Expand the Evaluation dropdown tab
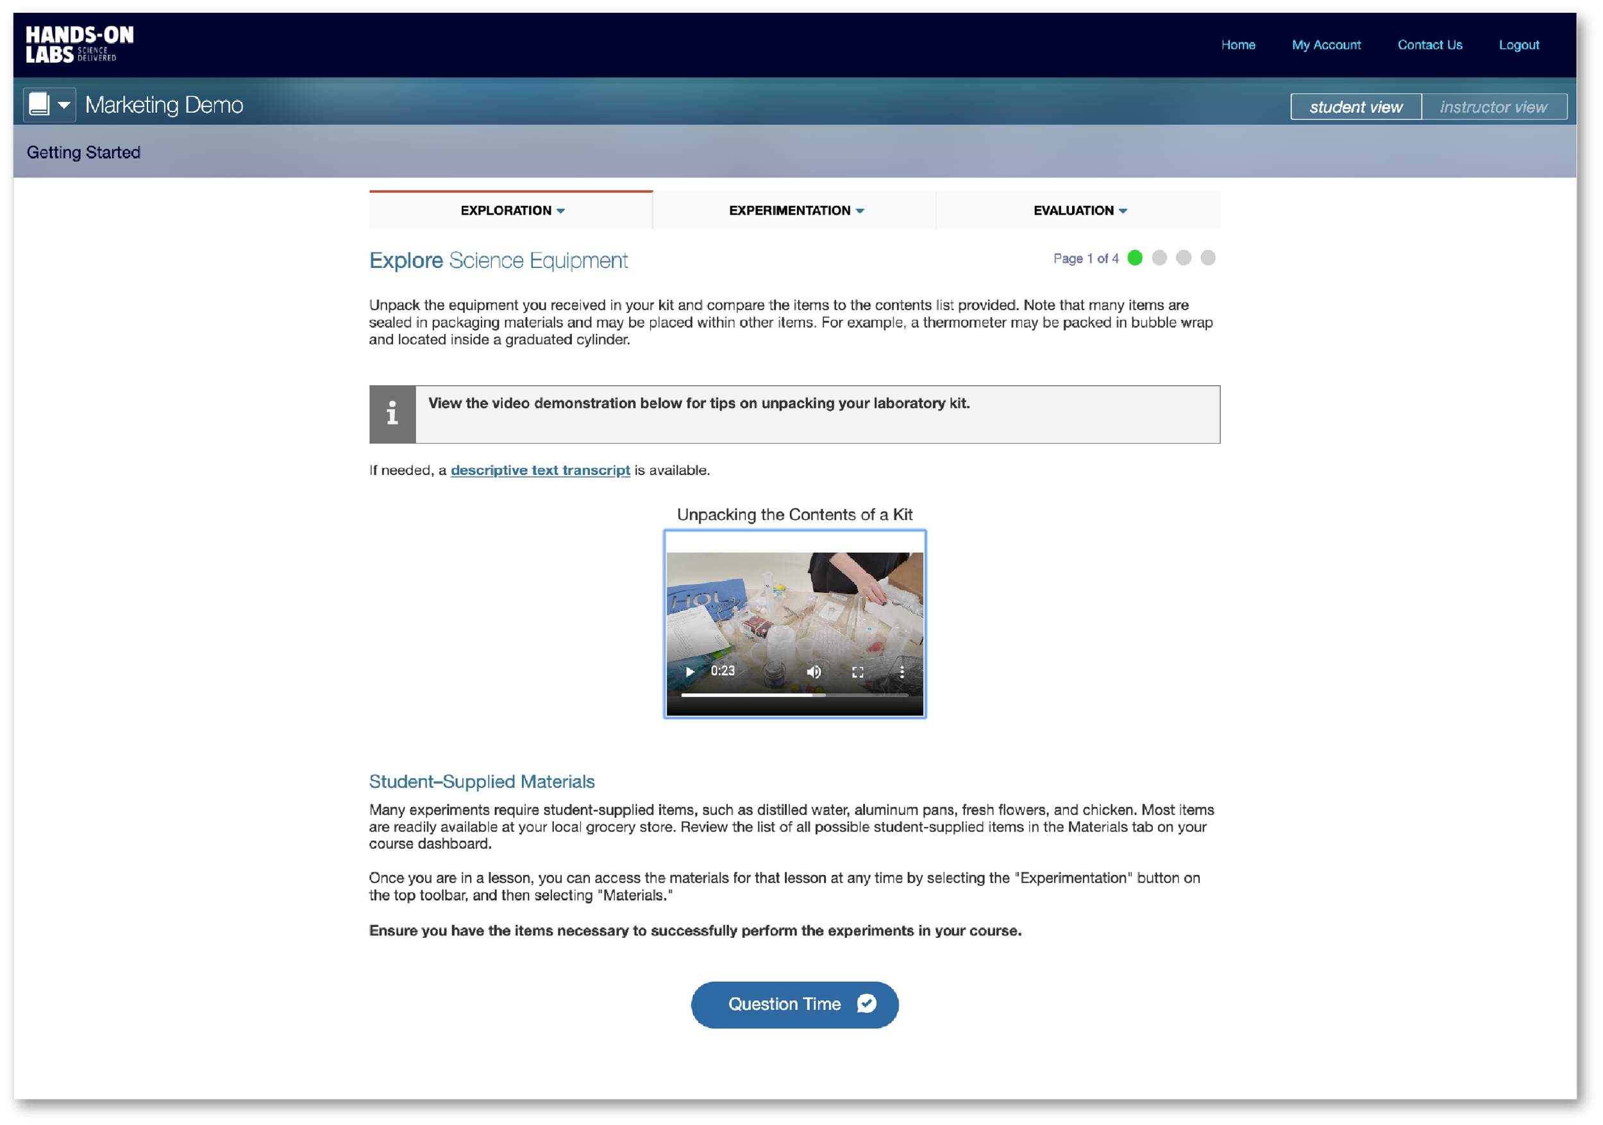Screen dimensions: 1603x1125 point(1078,210)
